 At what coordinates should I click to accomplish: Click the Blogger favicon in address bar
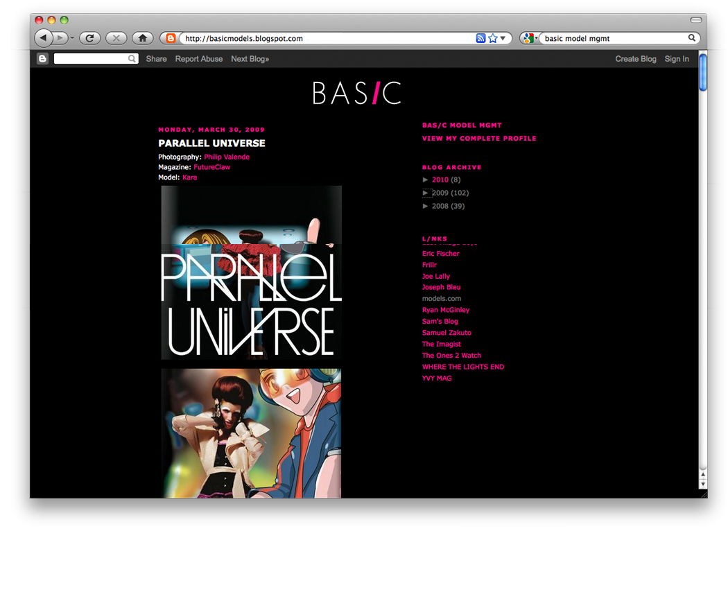pos(171,38)
